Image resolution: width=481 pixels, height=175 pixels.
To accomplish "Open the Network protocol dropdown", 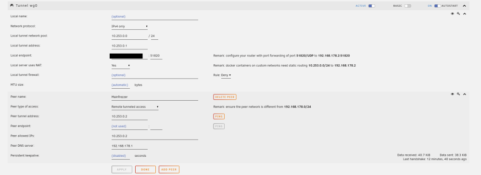I will 129,26.
